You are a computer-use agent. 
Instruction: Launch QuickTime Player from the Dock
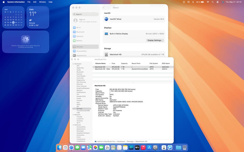click(x=170, y=147)
